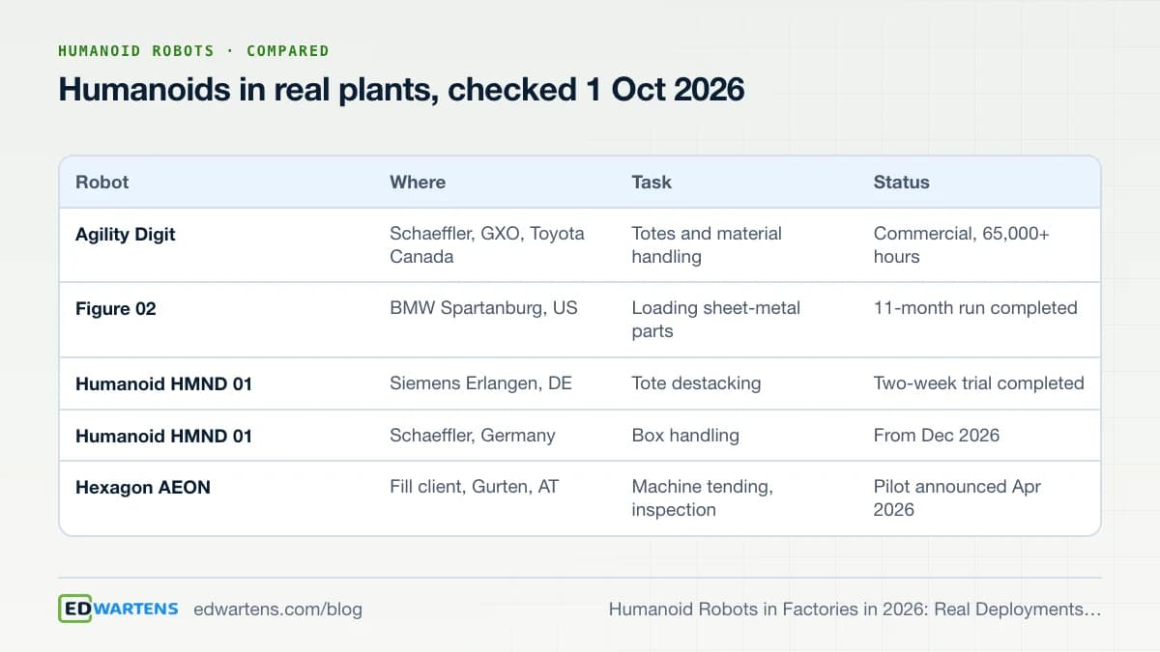1160x652 pixels.
Task: Click 'Schaeffler, Germany' cell
Action: [473, 436]
